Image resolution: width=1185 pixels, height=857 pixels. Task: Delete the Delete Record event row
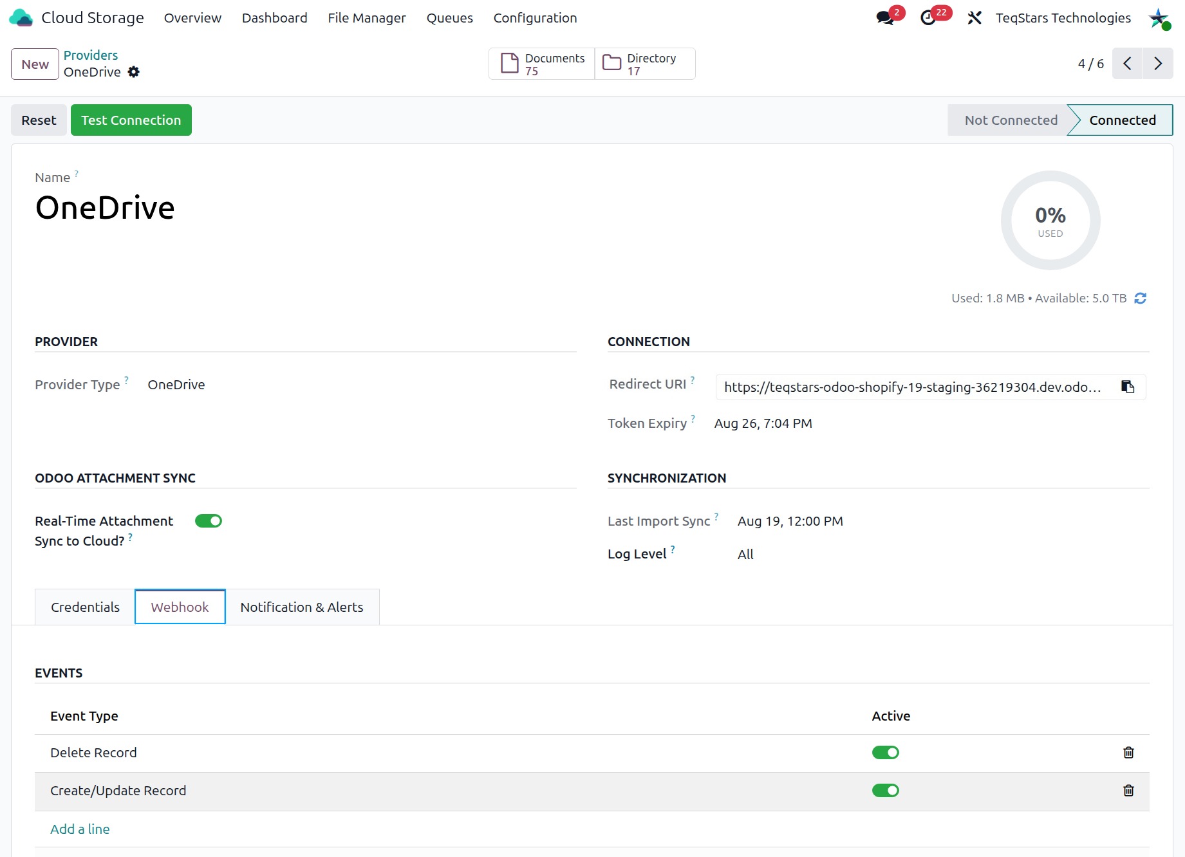pyautogui.click(x=1128, y=753)
